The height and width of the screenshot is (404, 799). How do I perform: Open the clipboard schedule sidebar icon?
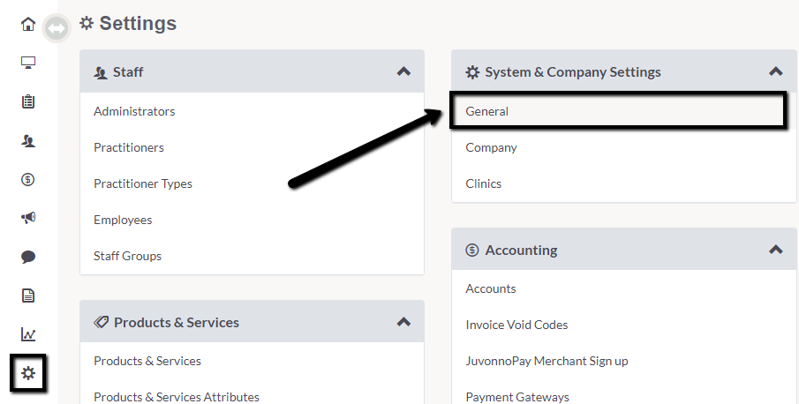[28, 101]
